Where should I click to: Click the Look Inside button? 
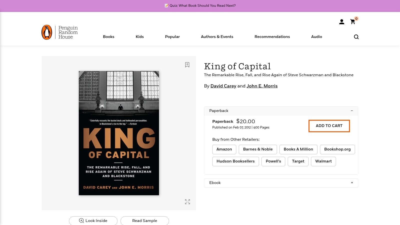pos(93,221)
